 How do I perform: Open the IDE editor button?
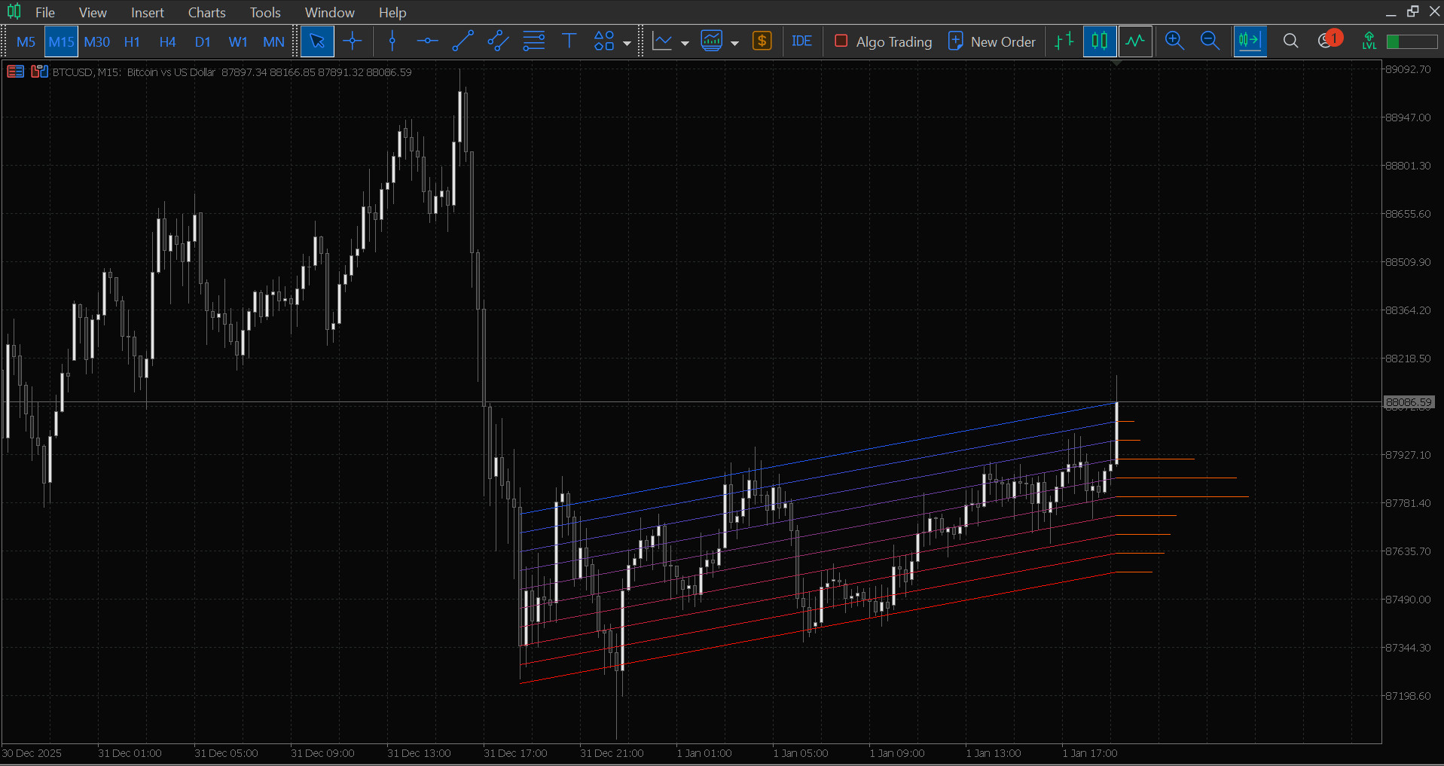click(801, 41)
